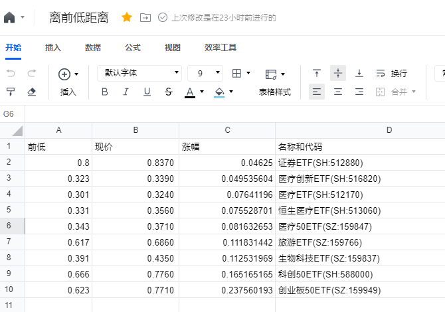Click the document title 离前低距离

(79, 17)
